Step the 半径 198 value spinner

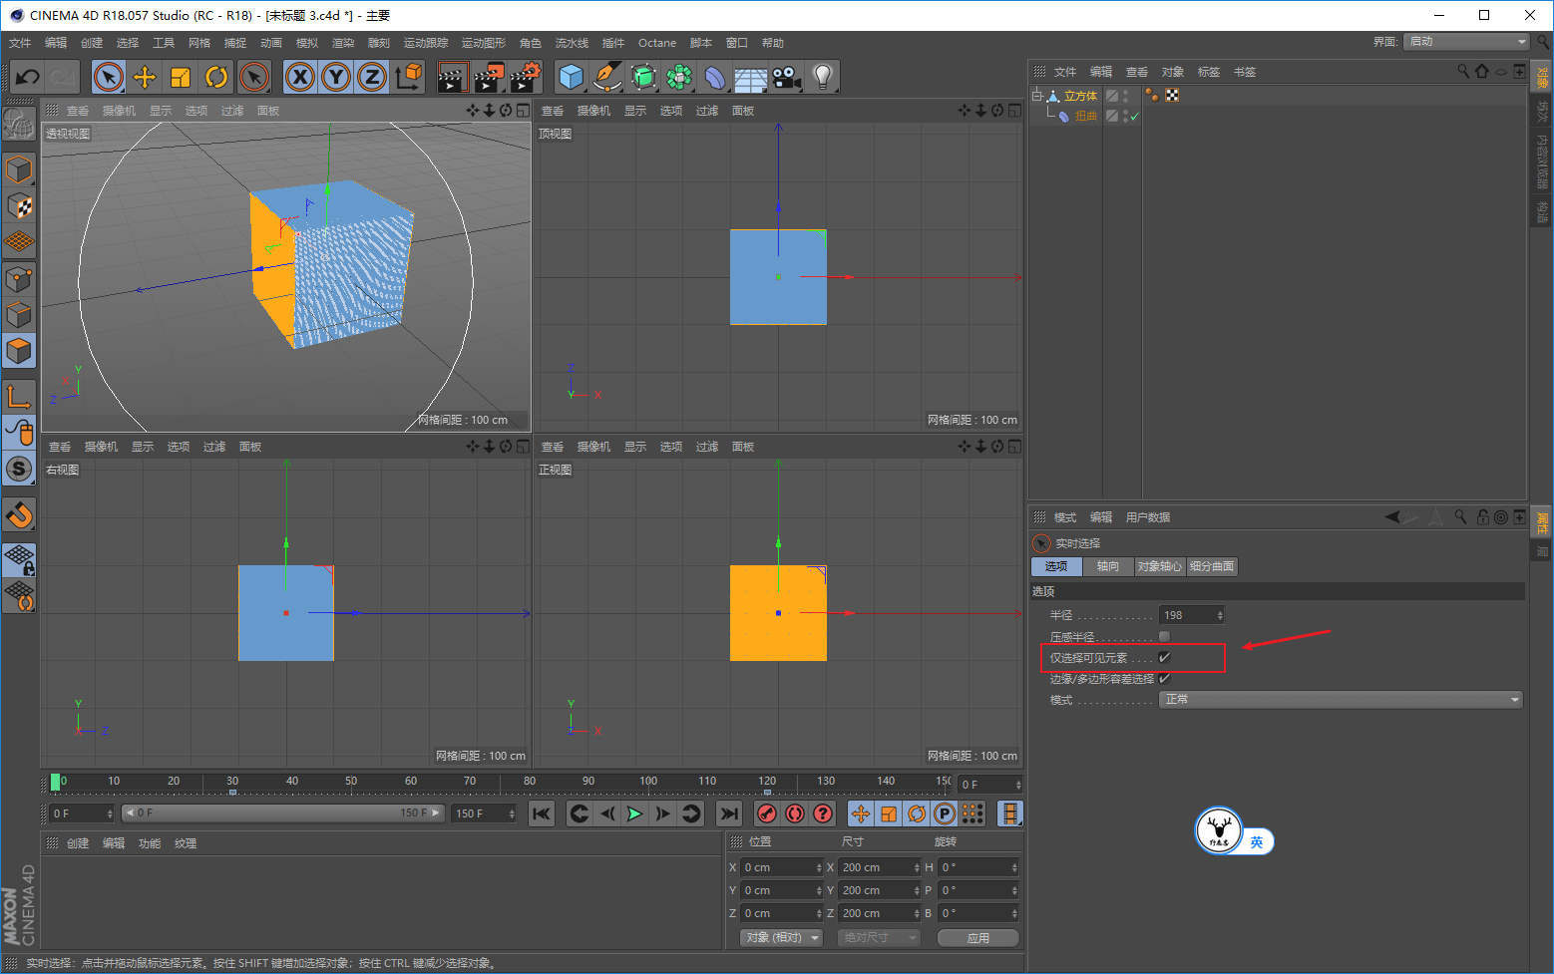pyautogui.click(x=1219, y=615)
